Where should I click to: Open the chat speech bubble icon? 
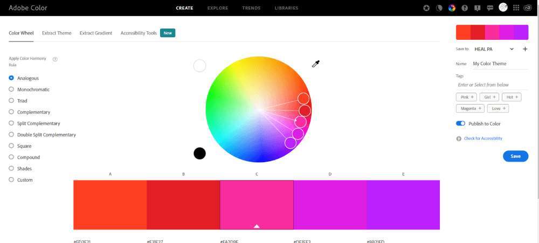[490, 8]
